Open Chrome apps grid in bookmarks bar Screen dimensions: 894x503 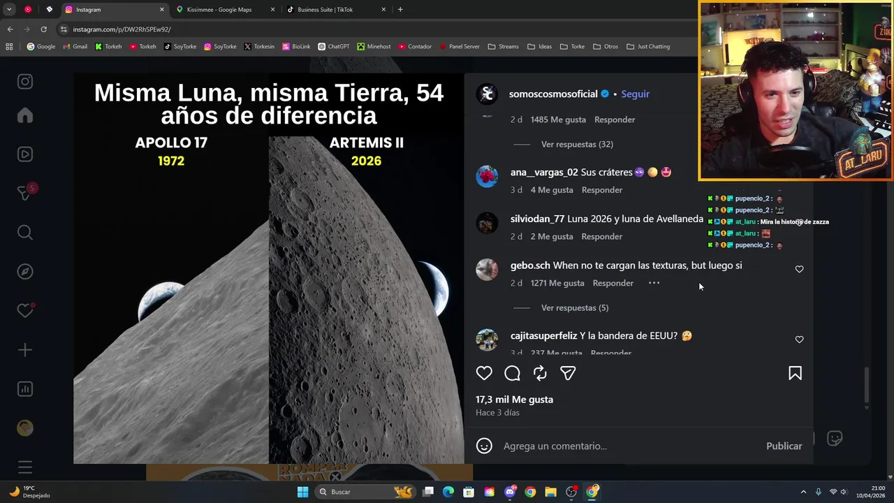(x=9, y=47)
